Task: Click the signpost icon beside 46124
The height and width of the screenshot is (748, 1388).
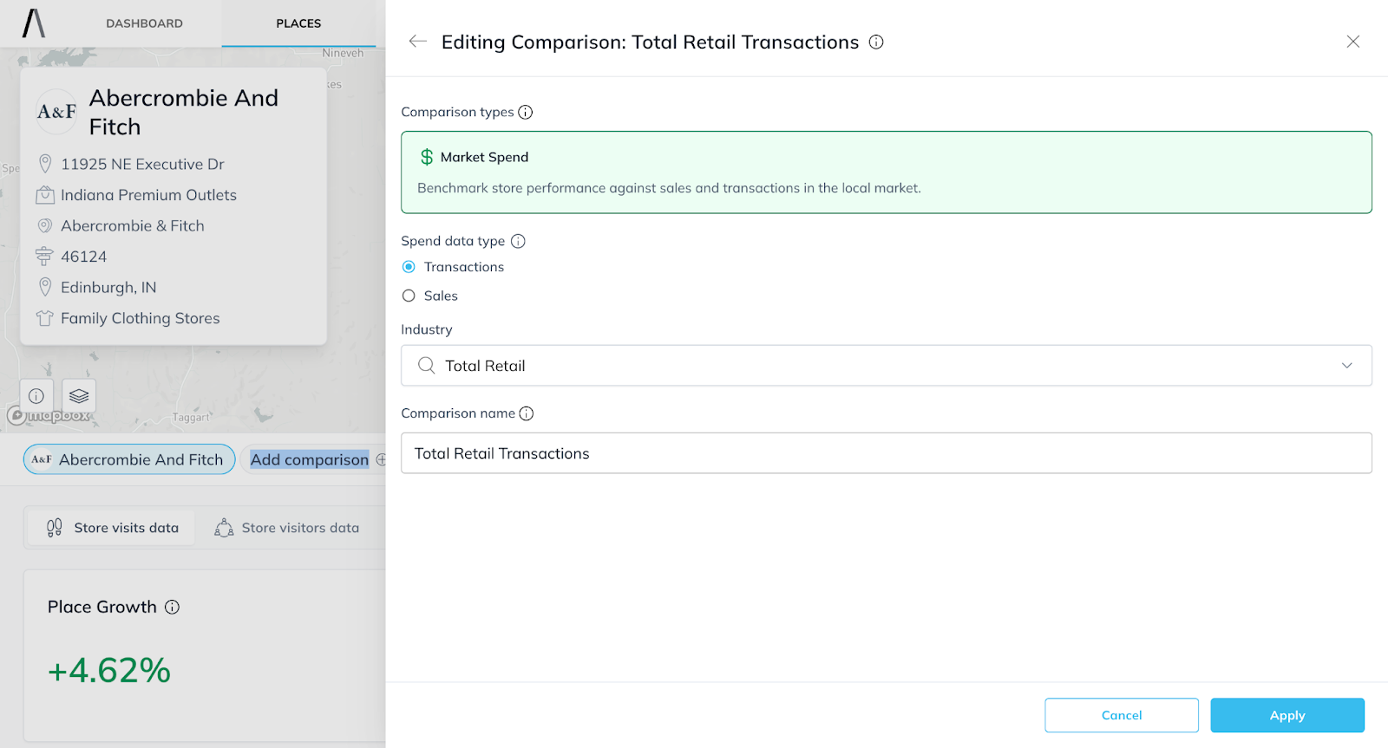Action: (x=44, y=257)
